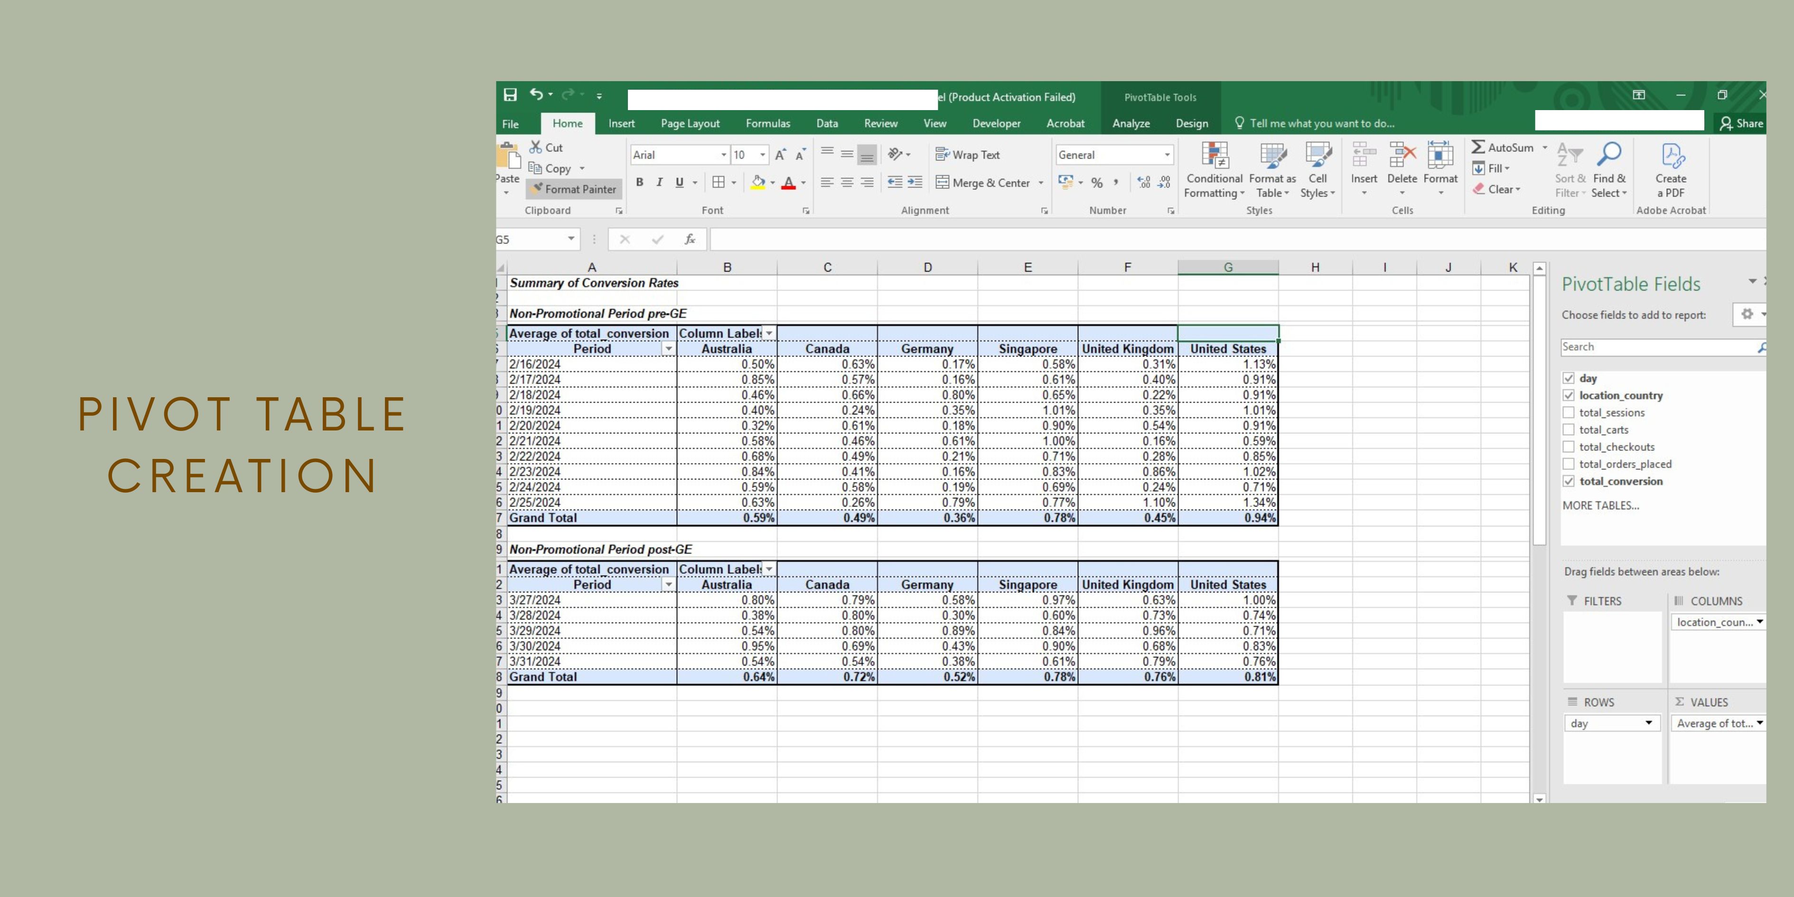Viewport: 1794px width, 897px height.
Task: Click MORE TABLES... link
Action: coord(1600,505)
